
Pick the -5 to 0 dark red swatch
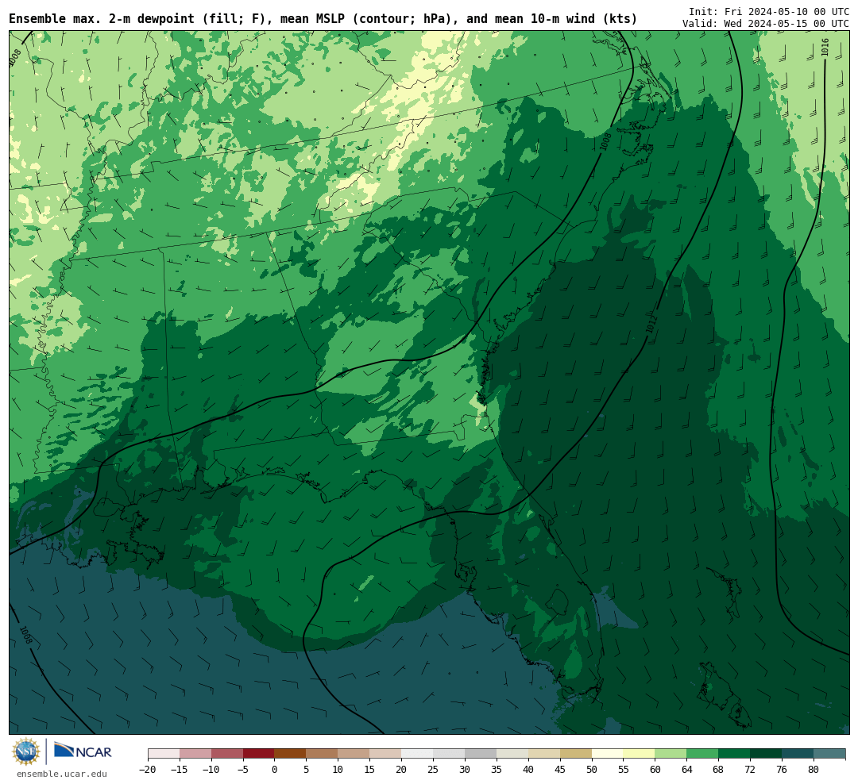[258, 754]
